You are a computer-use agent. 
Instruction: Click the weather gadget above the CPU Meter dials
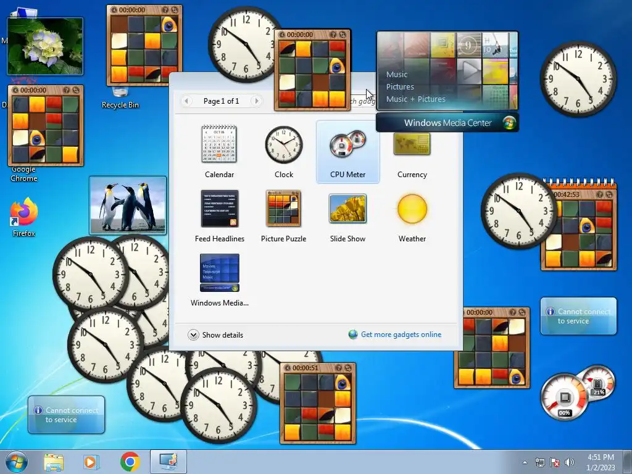pos(578,316)
